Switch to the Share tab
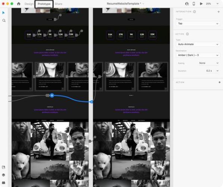This screenshot has width=223, height=187. (x=58, y=4)
